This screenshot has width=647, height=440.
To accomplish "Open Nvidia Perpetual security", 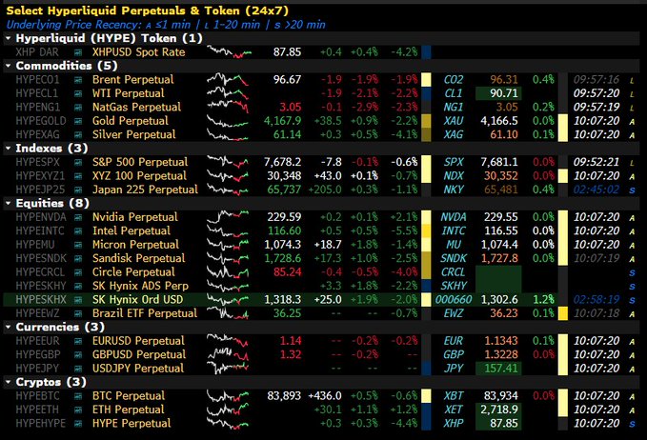I will tap(135, 217).
